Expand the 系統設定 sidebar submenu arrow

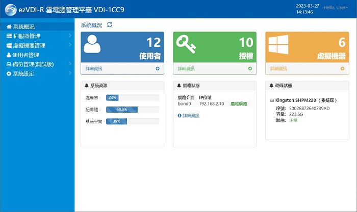[70, 74]
